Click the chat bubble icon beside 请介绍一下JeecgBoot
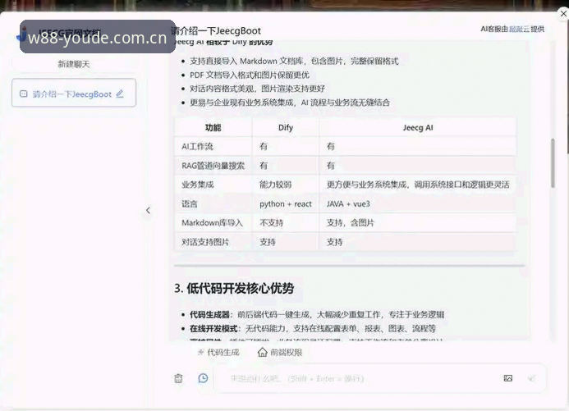Image resolution: width=569 pixels, height=411 pixels. (x=24, y=94)
